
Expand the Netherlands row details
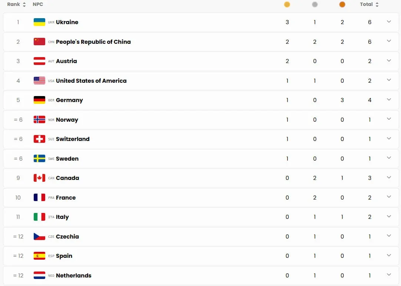(389, 275)
